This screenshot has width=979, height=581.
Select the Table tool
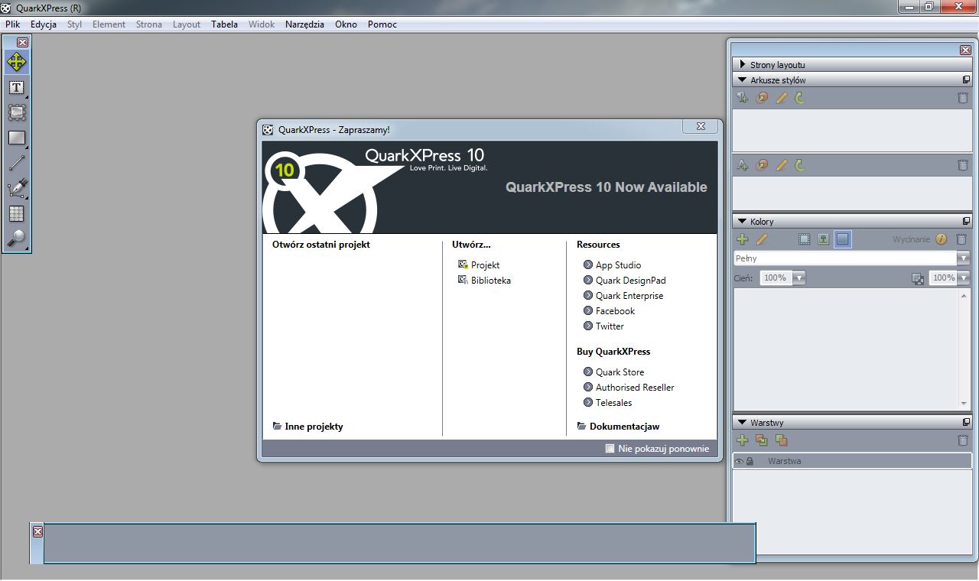(17, 213)
